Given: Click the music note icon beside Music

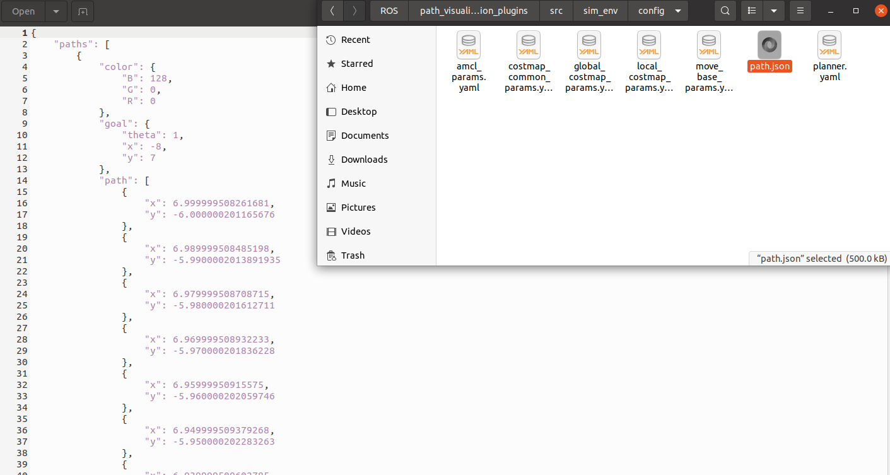Looking at the screenshot, I should [x=331, y=184].
